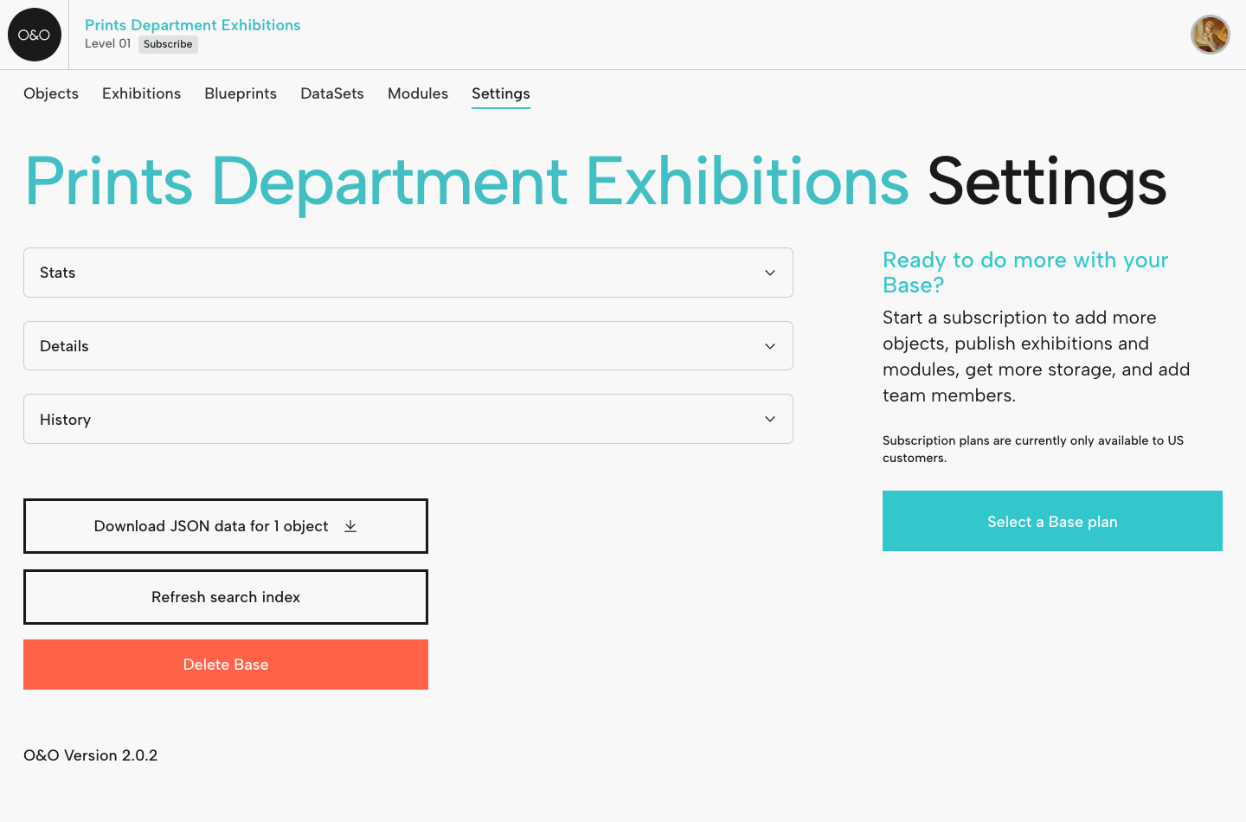Click the Refresh search index button
The width and height of the screenshot is (1246, 822).
click(x=225, y=596)
